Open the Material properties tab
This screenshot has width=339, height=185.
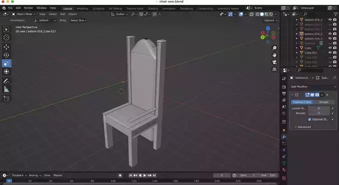tap(284, 169)
